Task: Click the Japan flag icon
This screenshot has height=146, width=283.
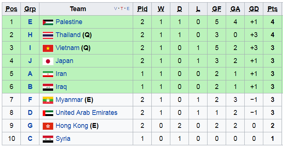Action: 48,61
